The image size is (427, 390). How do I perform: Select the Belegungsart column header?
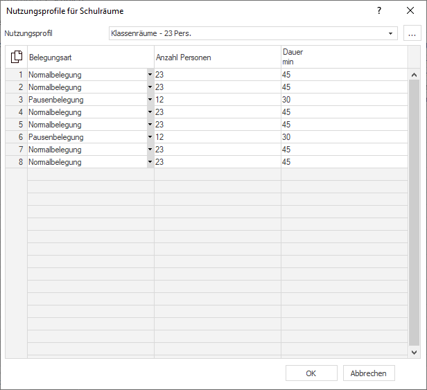91,57
